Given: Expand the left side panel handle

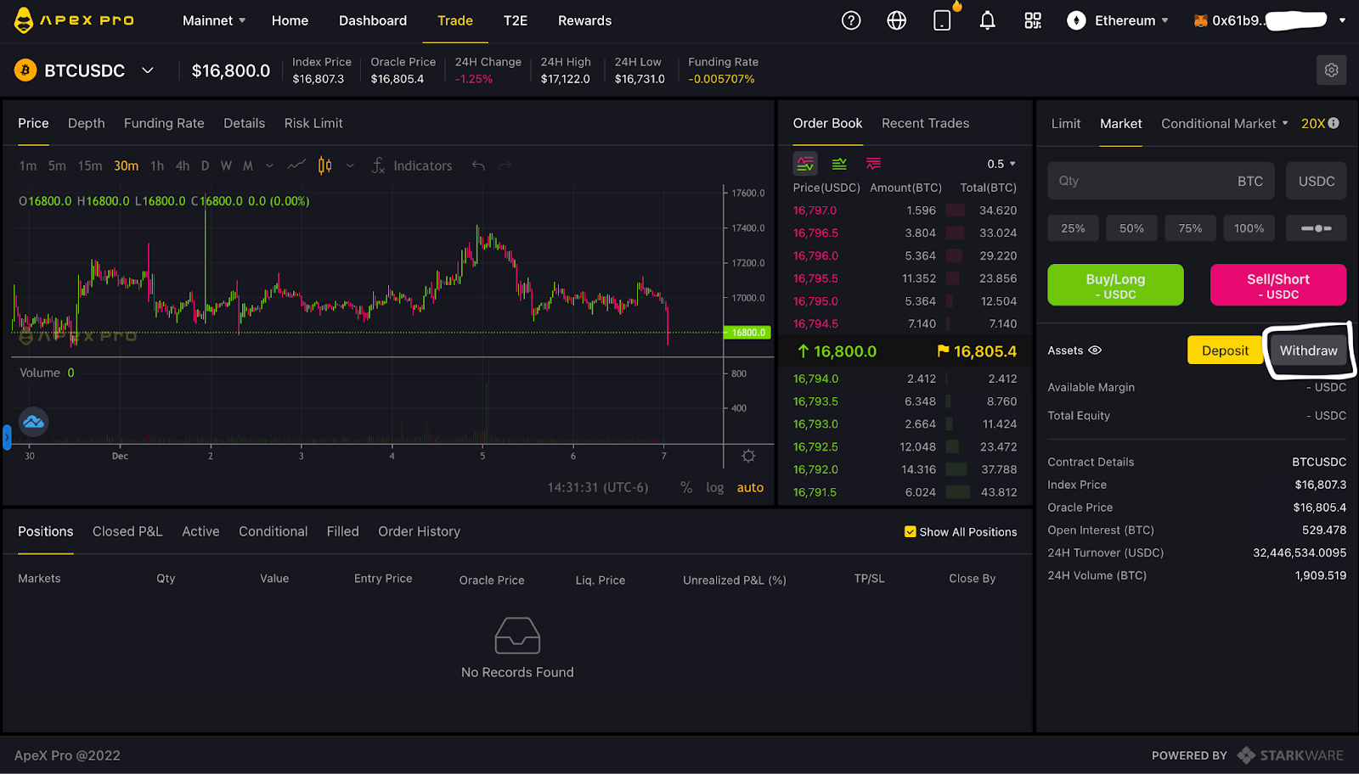Looking at the screenshot, I should [7, 437].
